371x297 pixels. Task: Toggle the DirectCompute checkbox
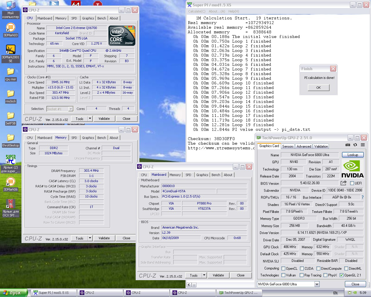pos(318,268)
